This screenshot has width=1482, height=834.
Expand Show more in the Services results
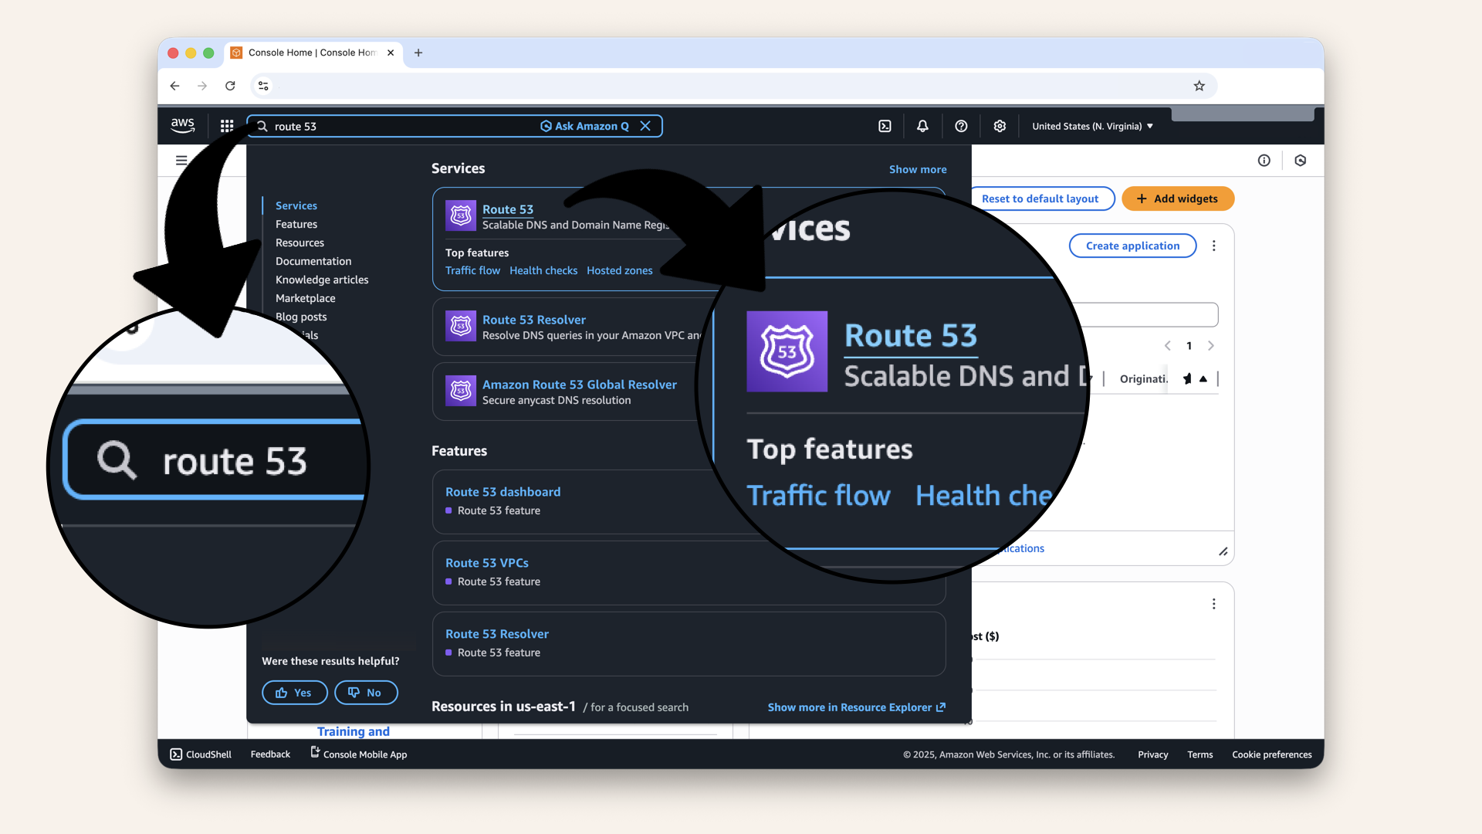(x=918, y=169)
